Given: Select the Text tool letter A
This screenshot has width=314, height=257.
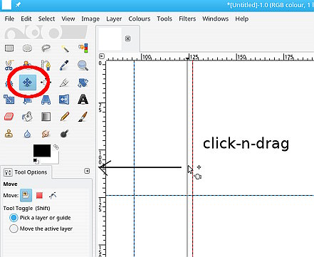Looking at the screenshot, I should click(x=83, y=100).
